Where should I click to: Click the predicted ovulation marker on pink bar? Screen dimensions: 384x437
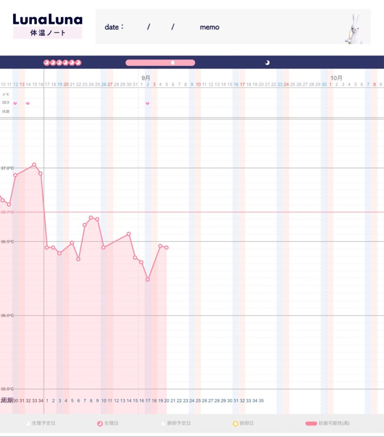[173, 62]
